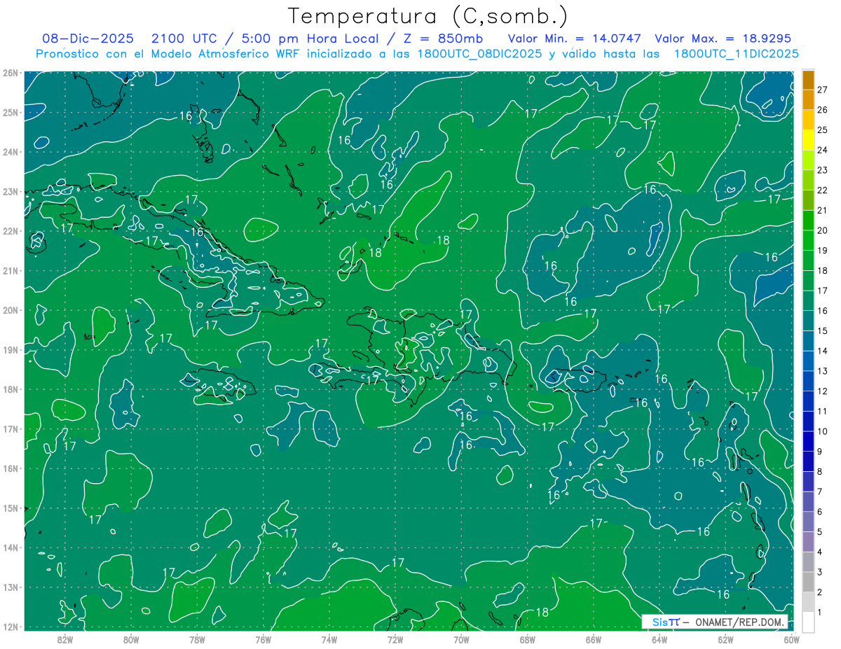Image resolution: width=841 pixels, height=649 pixels.
Task: Click the 80W longitude label
Action: click(x=131, y=639)
